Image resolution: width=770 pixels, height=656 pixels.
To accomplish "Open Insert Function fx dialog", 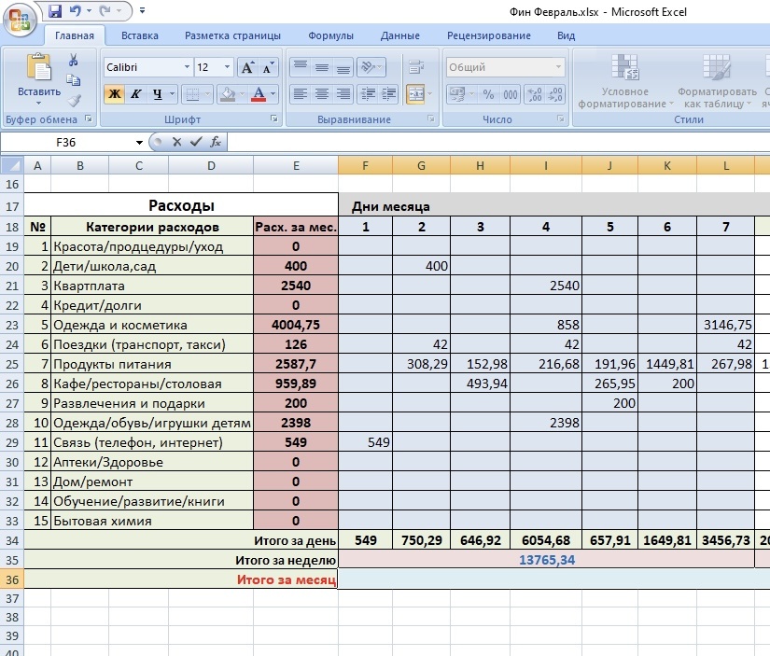I will point(215,143).
